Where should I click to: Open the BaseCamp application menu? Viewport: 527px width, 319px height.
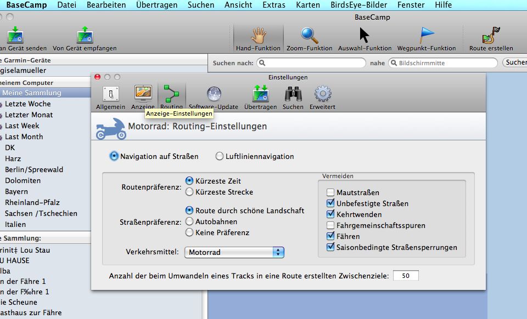(26, 5)
